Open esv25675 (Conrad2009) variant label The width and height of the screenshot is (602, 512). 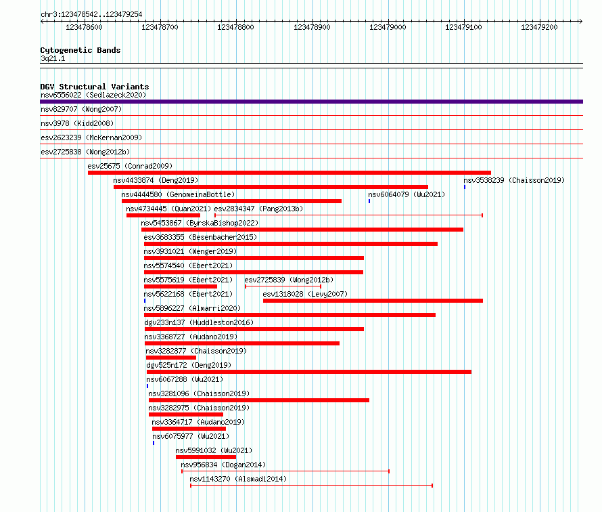130,166
